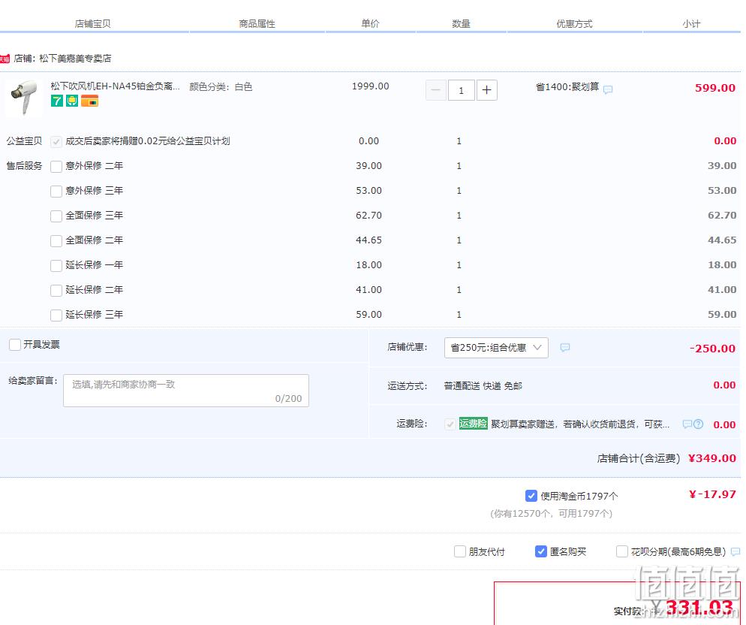Click 普通配送 快递 免邮 shipping text

tap(483, 386)
